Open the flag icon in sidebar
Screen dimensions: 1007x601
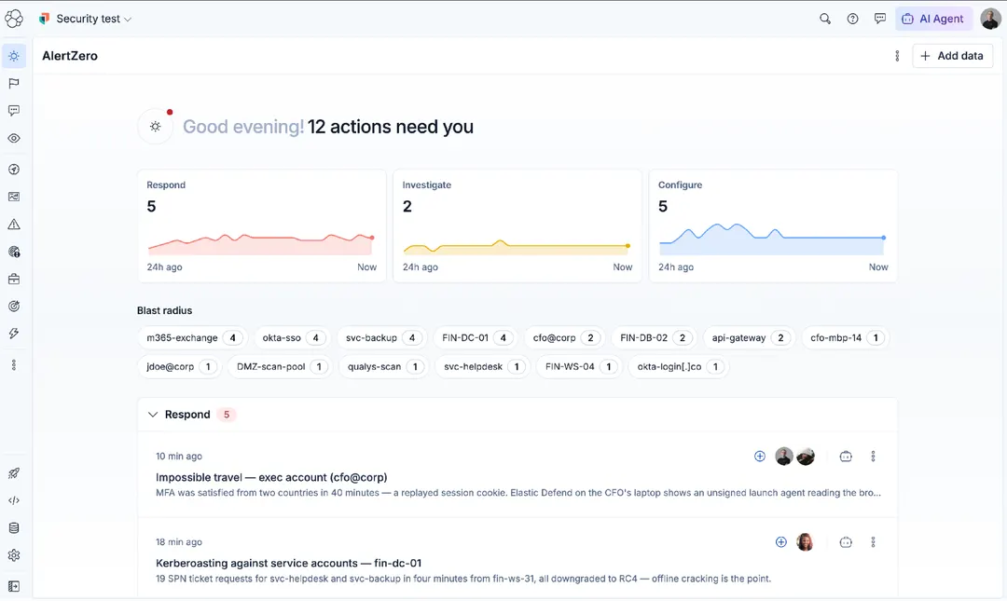click(13, 84)
